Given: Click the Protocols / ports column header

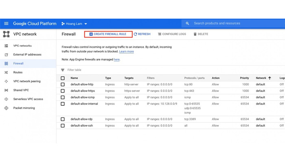Looking at the screenshot, I should 194,78.
